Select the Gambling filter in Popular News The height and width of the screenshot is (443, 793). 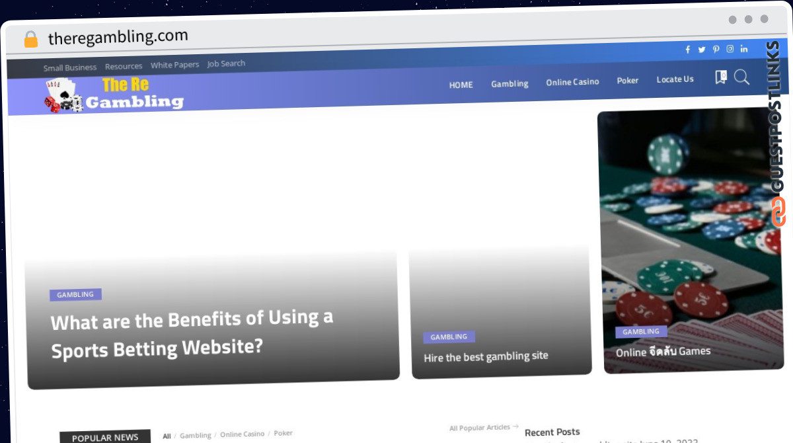pyautogui.click(x=196, y=435)
